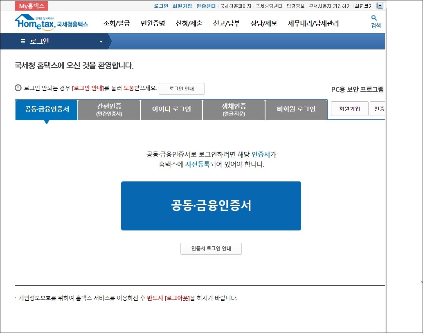Image resolution: width=423 pixels, height=333 pixels.
Task: Expand the 로그인 dropdown arrow
Action: click(101, 42)
